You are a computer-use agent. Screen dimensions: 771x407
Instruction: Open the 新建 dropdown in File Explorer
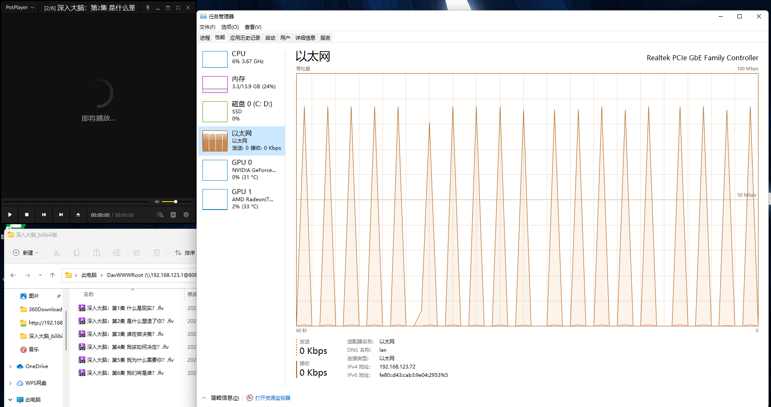pos(25,253)
